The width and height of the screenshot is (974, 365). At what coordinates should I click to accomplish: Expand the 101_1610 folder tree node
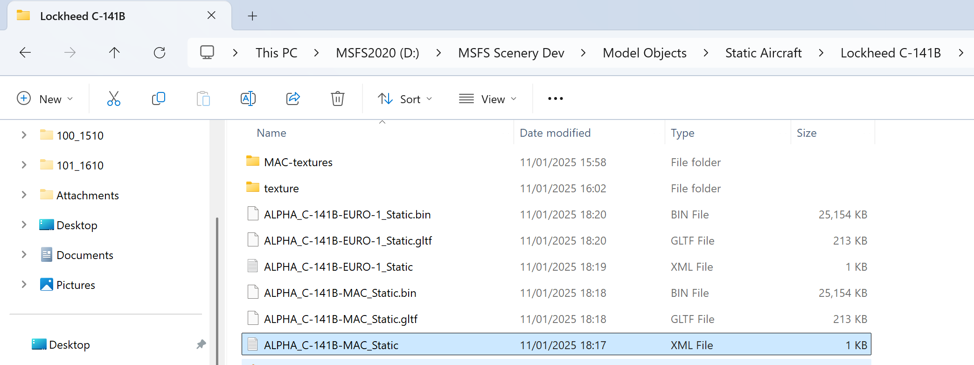coord(24,165)
